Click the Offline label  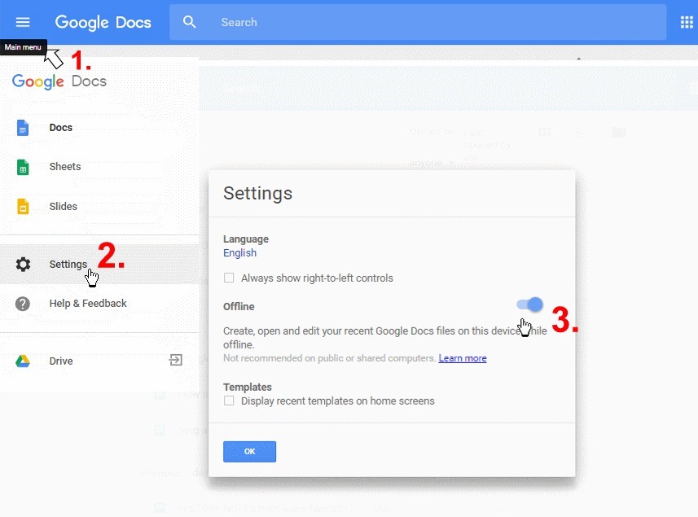tap(239, 307)
